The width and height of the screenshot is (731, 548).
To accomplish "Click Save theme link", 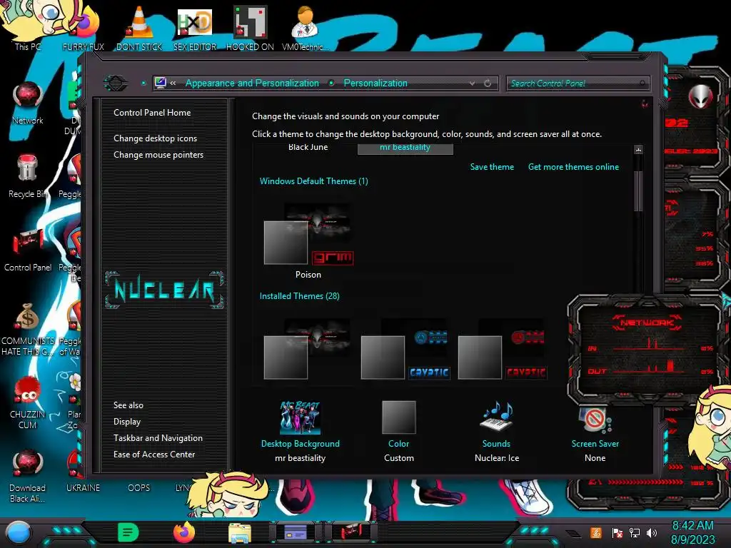I will [492, 167].
